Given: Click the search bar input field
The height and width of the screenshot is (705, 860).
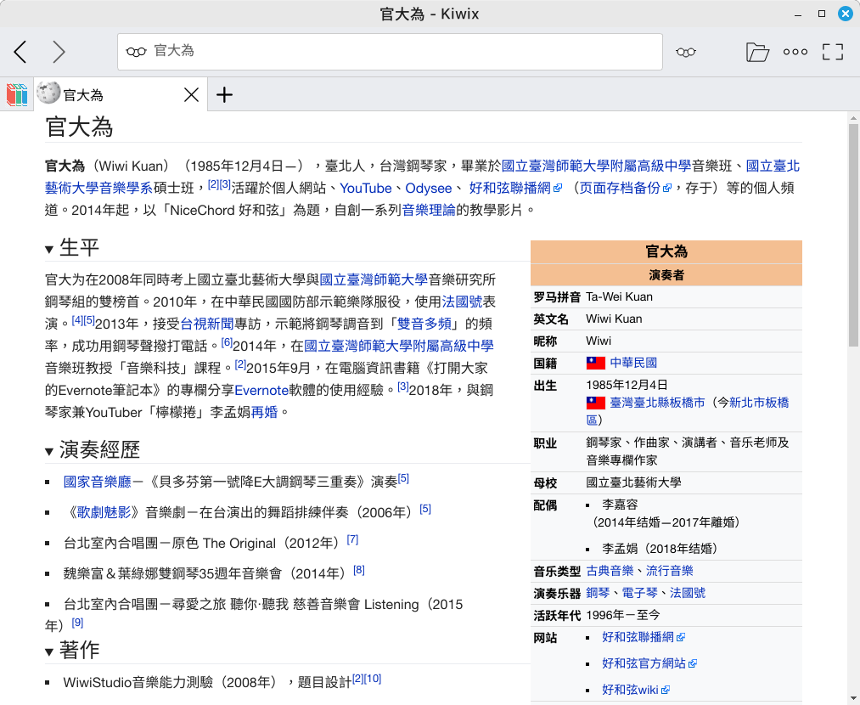Looking at the screenshot, I should pyautogui.click(x=390, y=52).
